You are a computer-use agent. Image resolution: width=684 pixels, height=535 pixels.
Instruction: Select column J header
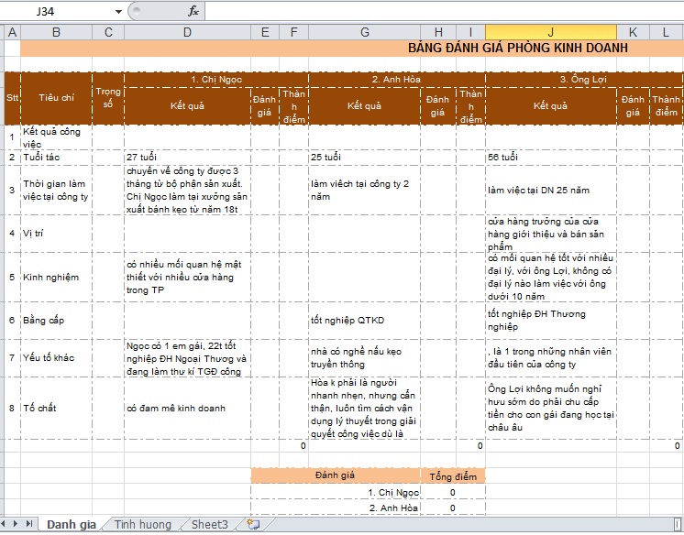click(550, 33)
